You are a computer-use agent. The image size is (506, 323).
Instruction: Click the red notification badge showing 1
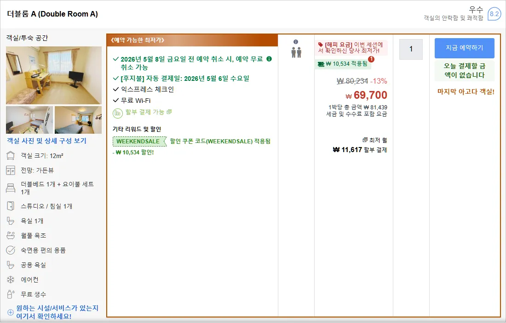[x=371, y=59]
